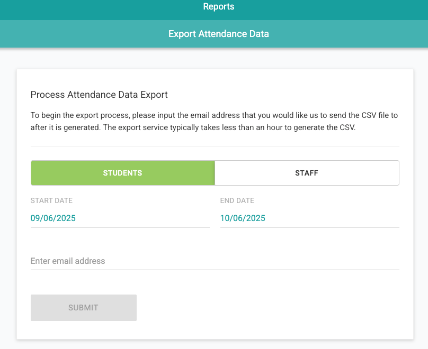The image size is (428, 349).
Task: Click the divider line below the description
Action: click(x=215, y=146)
